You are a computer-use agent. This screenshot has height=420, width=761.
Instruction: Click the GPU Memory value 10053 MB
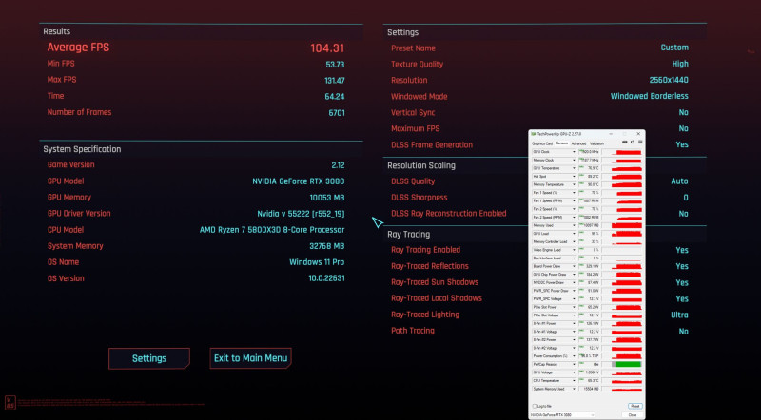[x=327, y=198]
